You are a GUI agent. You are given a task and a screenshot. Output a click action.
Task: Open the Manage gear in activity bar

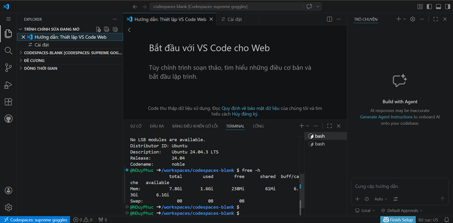click(8, 207)
